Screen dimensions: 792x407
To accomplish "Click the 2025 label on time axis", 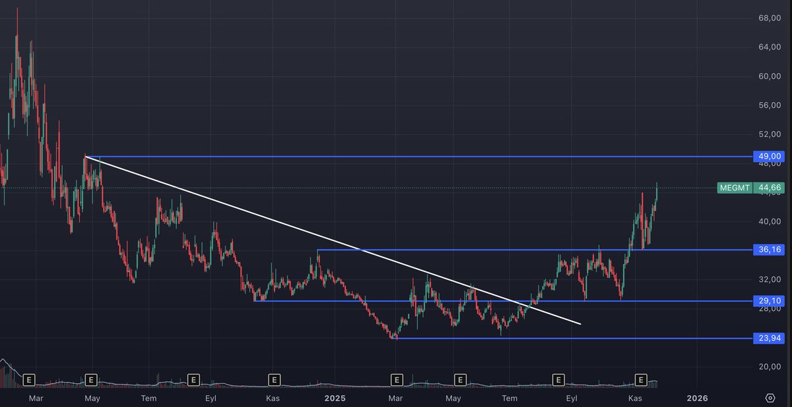I will click(335, 398).
